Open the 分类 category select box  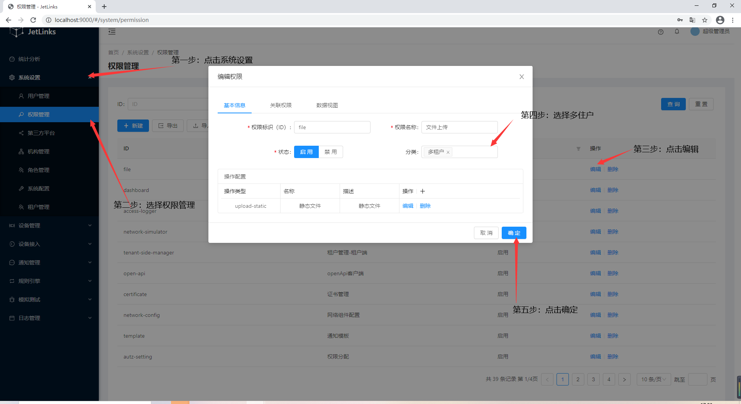point(474,152)
